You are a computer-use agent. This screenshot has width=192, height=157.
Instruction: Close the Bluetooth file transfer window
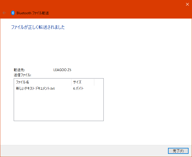pyautogui.click(x=187, y=4)
